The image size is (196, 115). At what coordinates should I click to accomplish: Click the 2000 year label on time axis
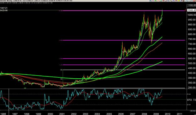click(x=50, y=114)
